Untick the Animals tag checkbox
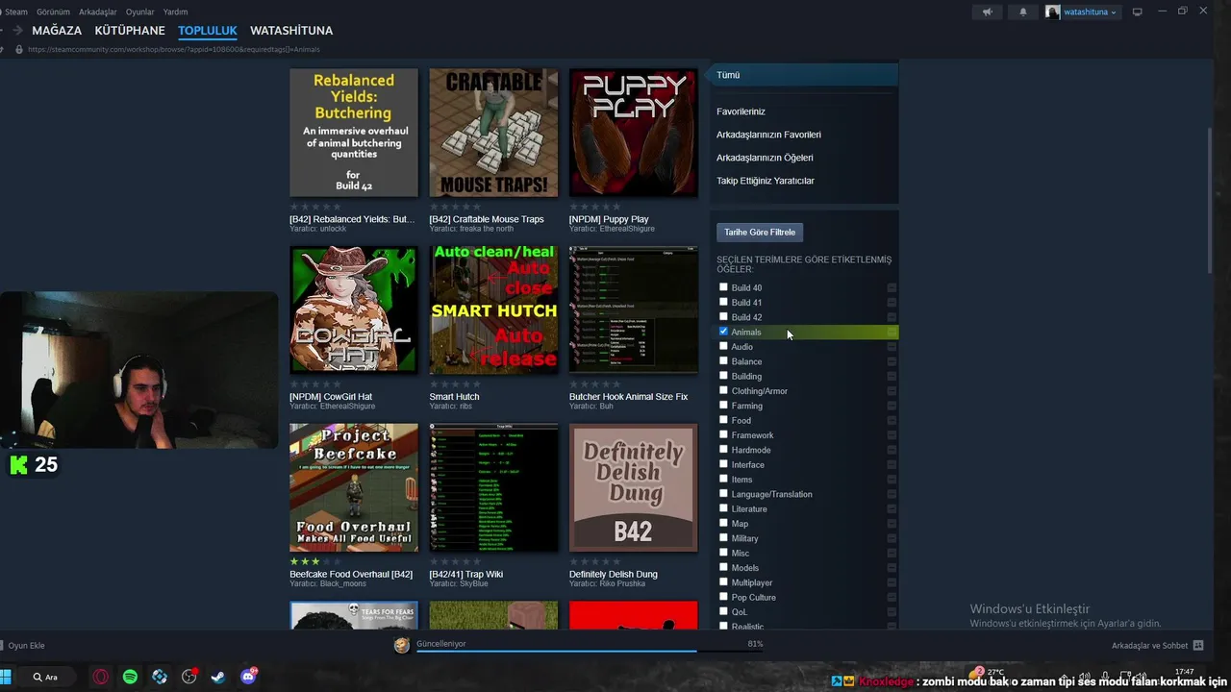Viewport: 1231px width, 692px height. [x=723, y=332]
